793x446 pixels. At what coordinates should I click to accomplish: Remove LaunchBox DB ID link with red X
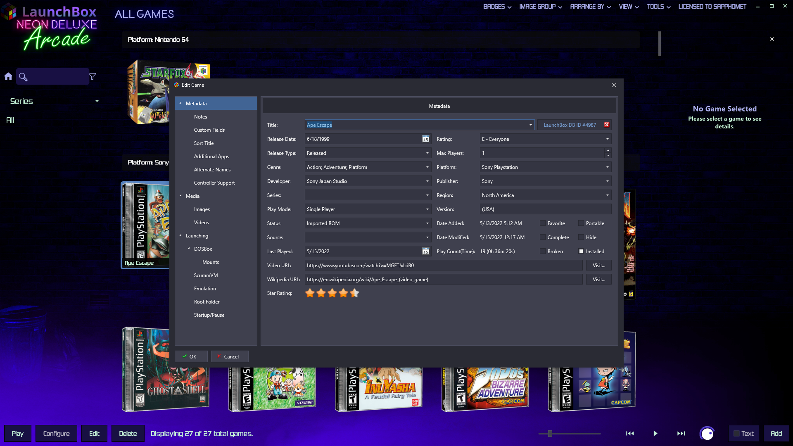tap(607, 125)
